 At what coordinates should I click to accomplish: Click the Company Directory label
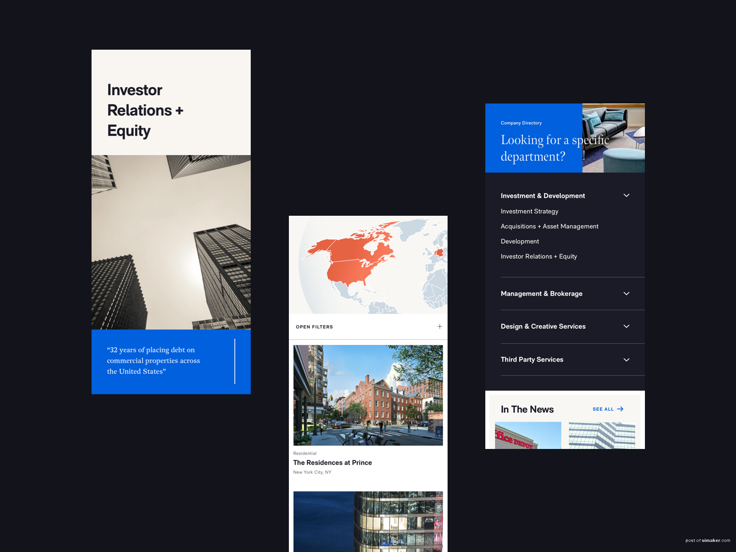pyautogui.click(x=521, y=123)
